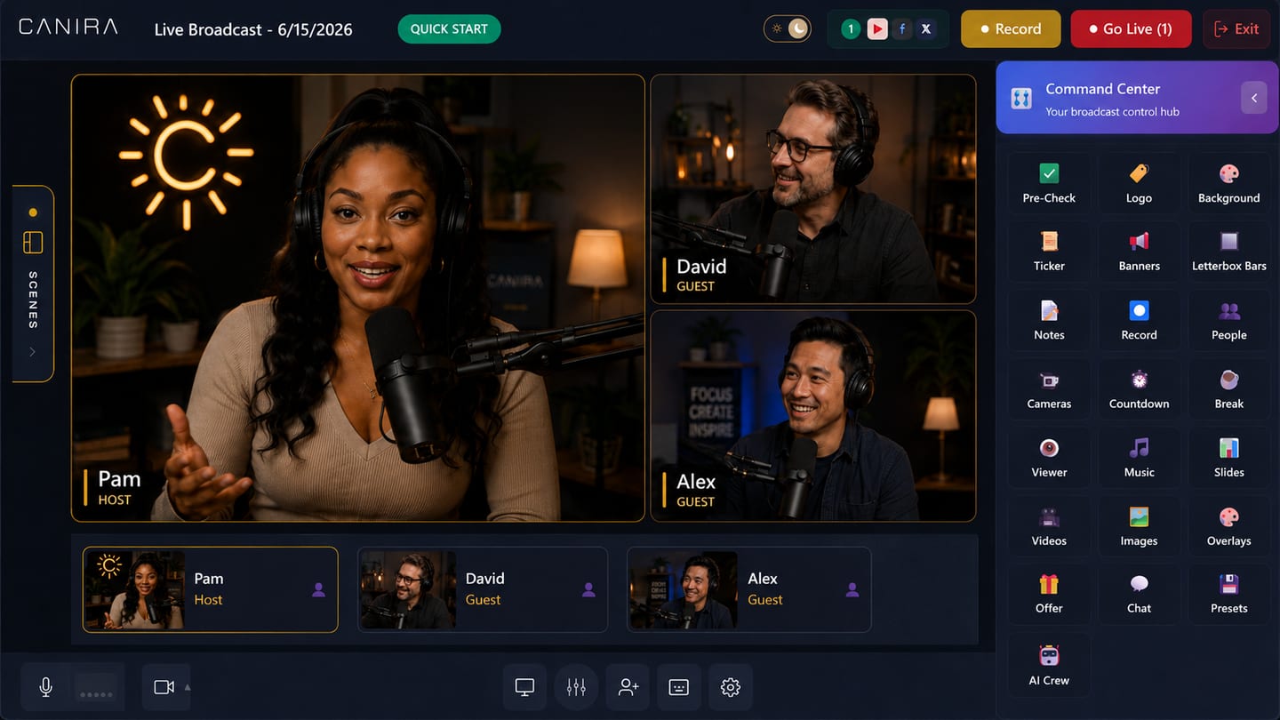Screen dimensions: 1280x720
Task: Click the SCENES vertical label
Action: tap(33, 300)
